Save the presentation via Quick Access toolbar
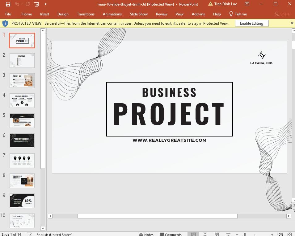This screenshot has height=236, width=295. (x=8, y=4)
